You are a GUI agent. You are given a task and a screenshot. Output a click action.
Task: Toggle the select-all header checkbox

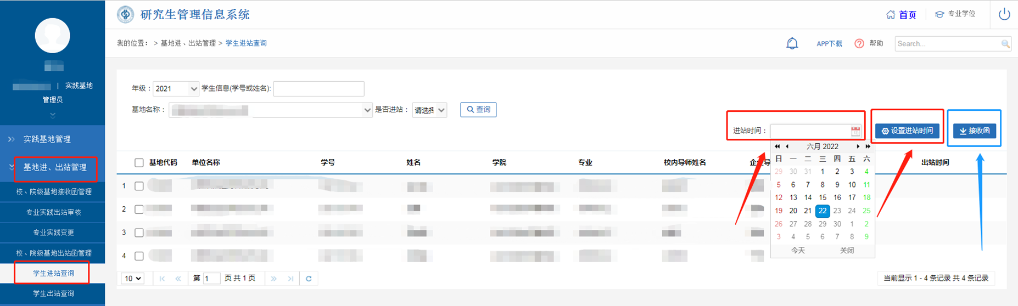pyautogui.click(x=139, y=162)
